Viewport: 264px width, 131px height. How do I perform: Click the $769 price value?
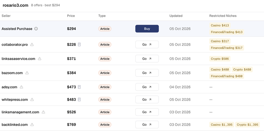(x=71, y=125)
